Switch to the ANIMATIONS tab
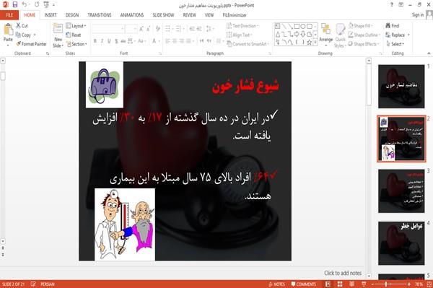 [132, 15]
